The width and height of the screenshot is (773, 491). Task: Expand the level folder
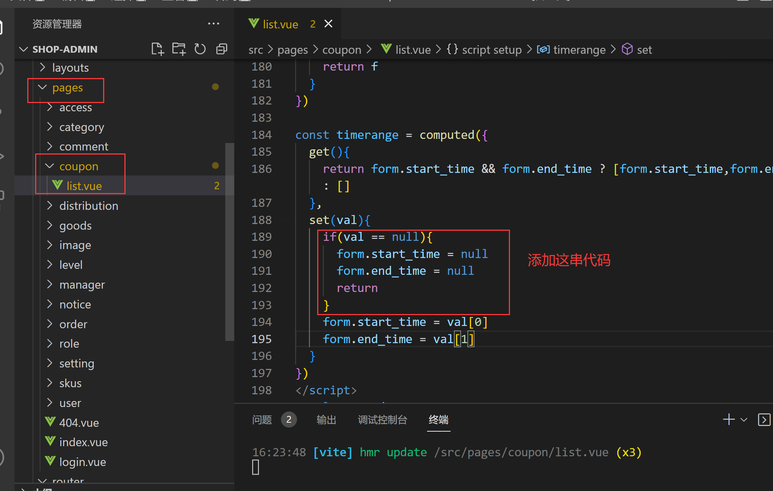click(x=50, y=265)
